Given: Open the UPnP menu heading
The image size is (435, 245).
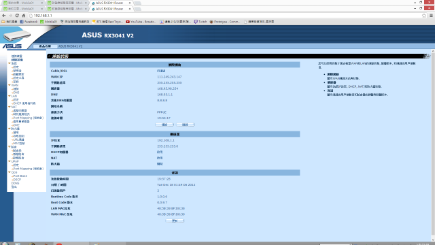Looking at the screenshot, I should (x=15, y=161).
